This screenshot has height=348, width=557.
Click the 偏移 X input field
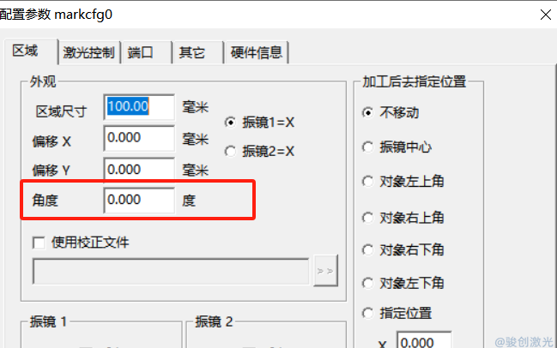coord(139,138)
